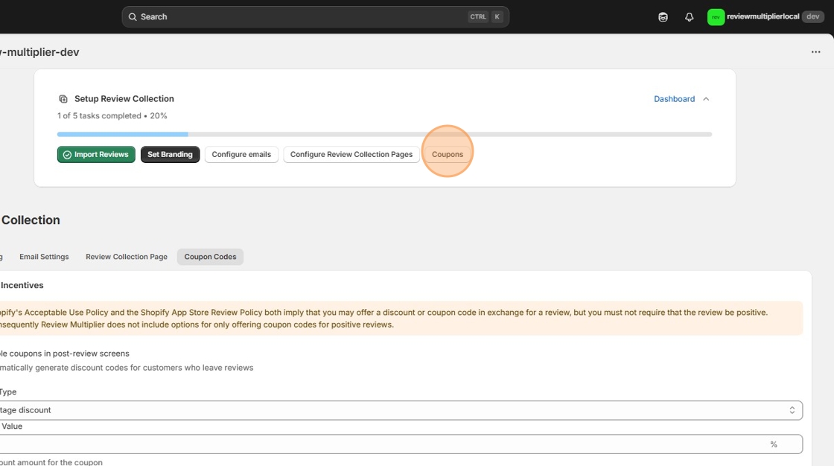
Task: Click the checkmark icon on Import Reviews
Action: click(x=67, y=154)
